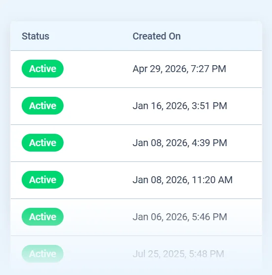Viewport: 272px width, 275px height.
Task: Click the Jan 08, 2026, 11:20 AM cell
Action: (x=182, y=180)
